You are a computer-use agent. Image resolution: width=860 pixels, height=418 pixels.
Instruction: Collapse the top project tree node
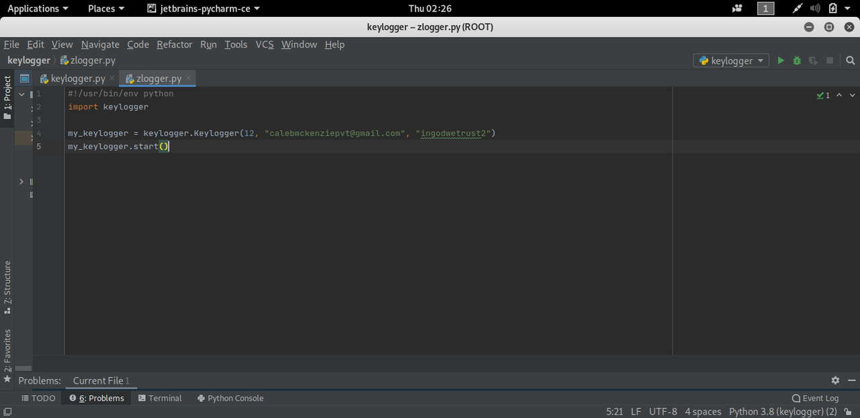pos(21,95)
